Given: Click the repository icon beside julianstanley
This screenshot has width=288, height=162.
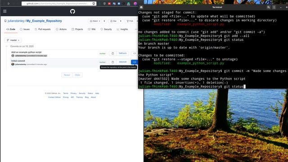Looking at the screenshot, I should coord(5,21).
